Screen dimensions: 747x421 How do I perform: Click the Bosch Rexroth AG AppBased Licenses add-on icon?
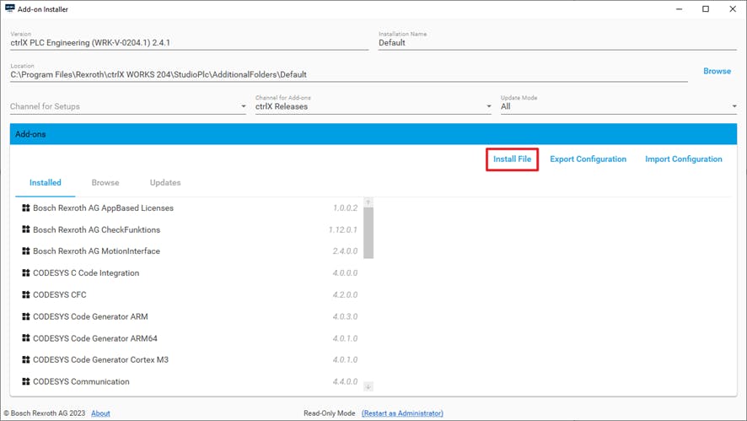[26, 208]
